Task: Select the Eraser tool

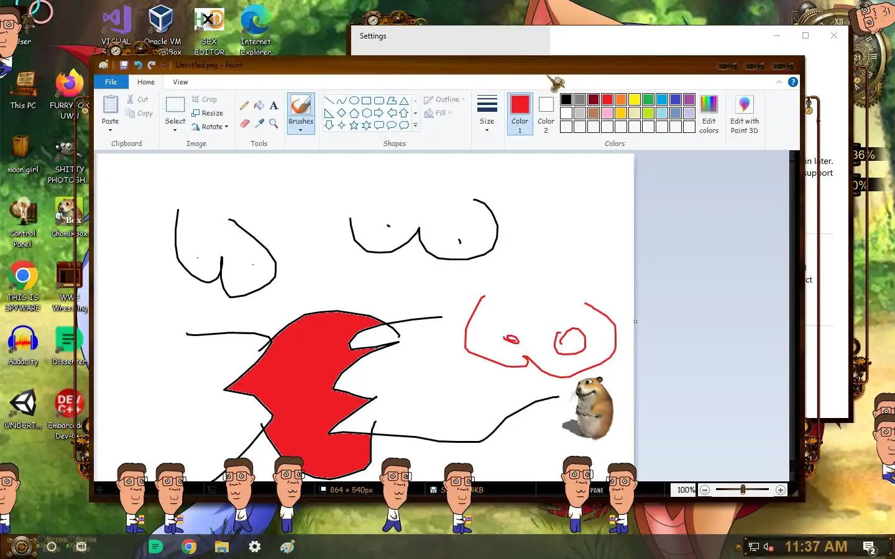Action: point(244,124)
